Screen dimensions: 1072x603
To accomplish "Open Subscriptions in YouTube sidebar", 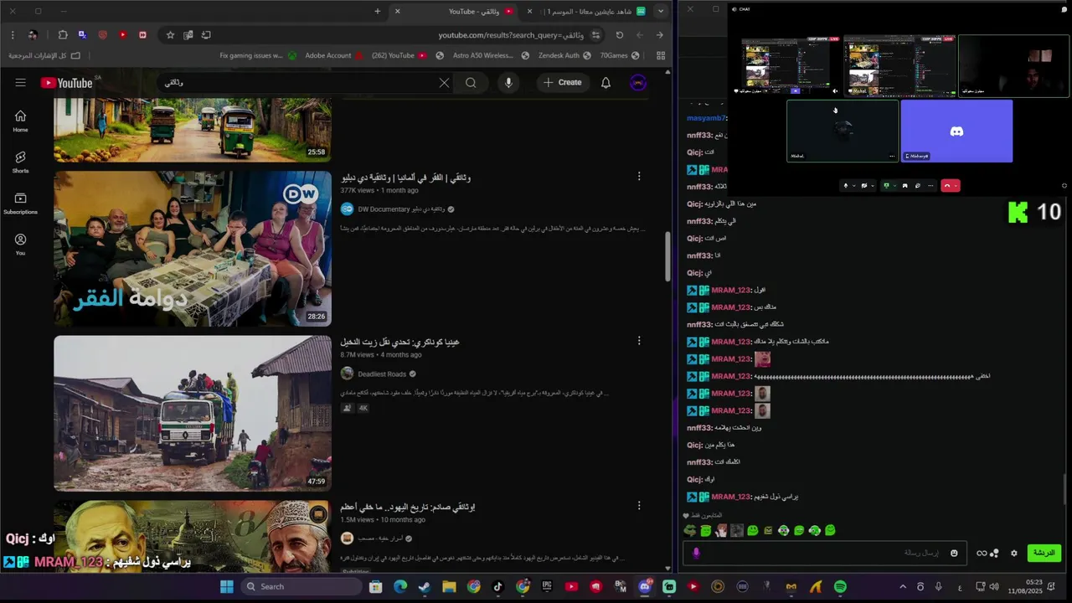I will [x=20, y=204].
